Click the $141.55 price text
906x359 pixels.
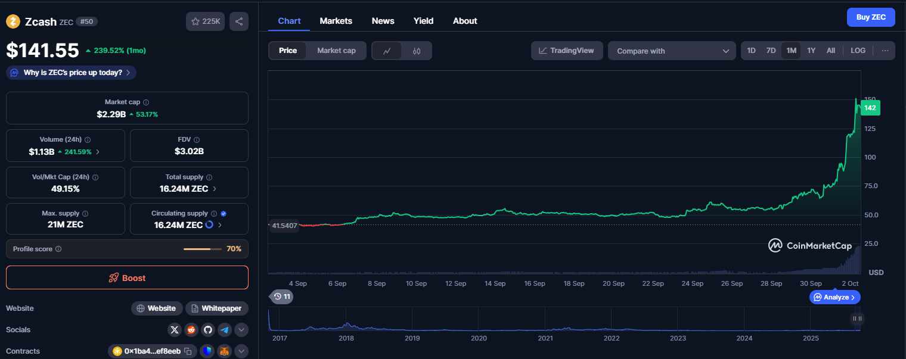[42, 51]
